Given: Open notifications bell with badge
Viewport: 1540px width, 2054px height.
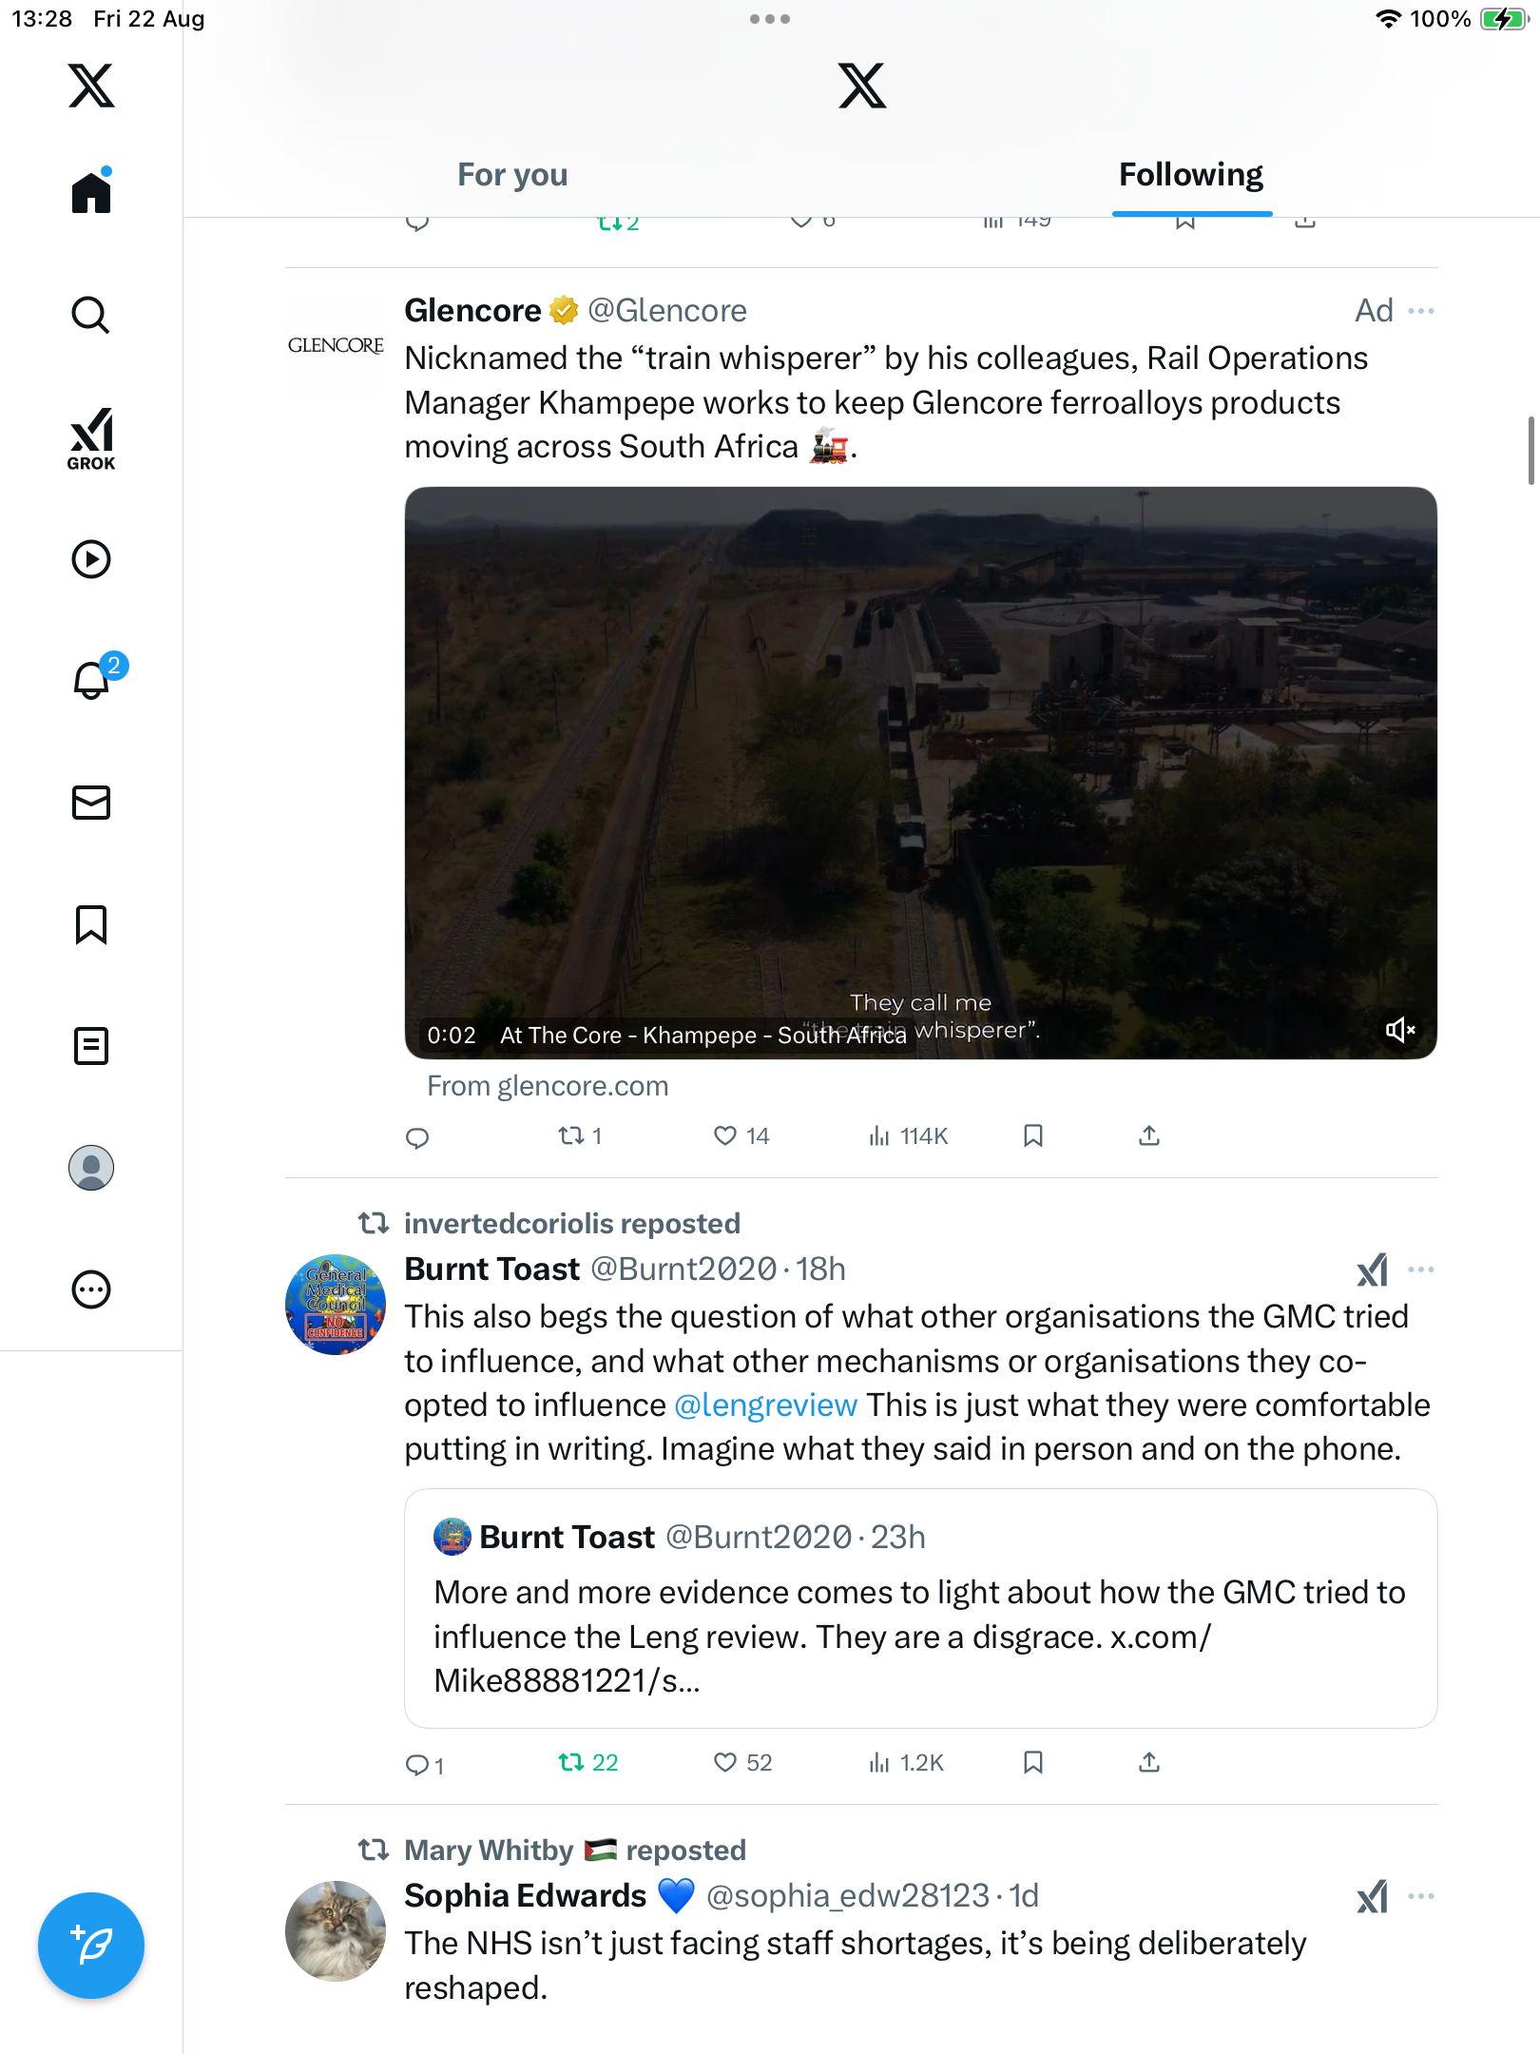Looking at the screenshot, I should coord(92,680).
